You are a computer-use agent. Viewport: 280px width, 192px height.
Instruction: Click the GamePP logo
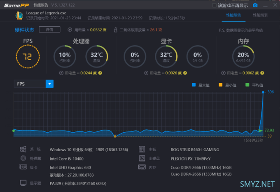click(16, 5)
